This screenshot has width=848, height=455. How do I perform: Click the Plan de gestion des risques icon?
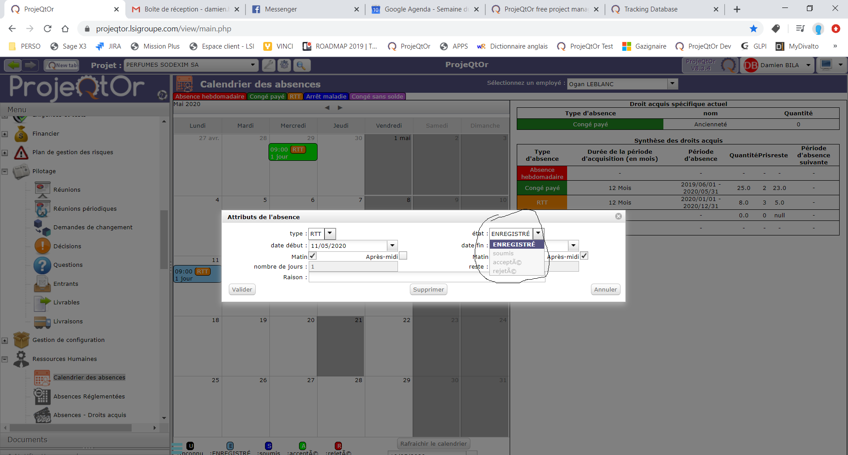[x=21, y=152]
